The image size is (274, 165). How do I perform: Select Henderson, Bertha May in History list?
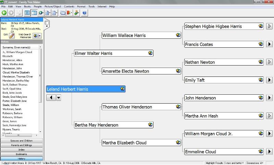[13, 81]
